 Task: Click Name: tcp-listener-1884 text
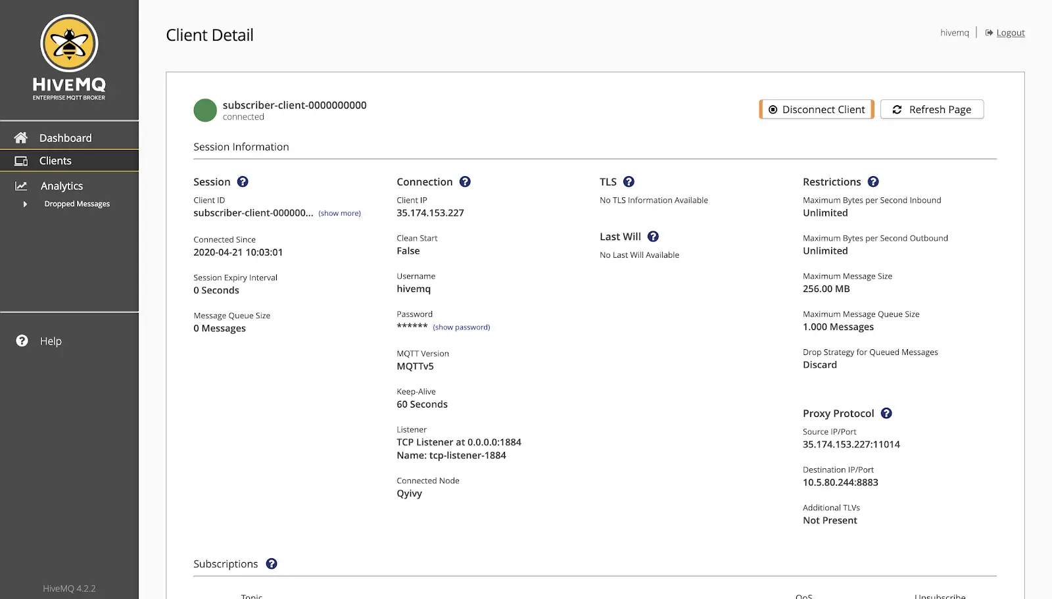451,456
